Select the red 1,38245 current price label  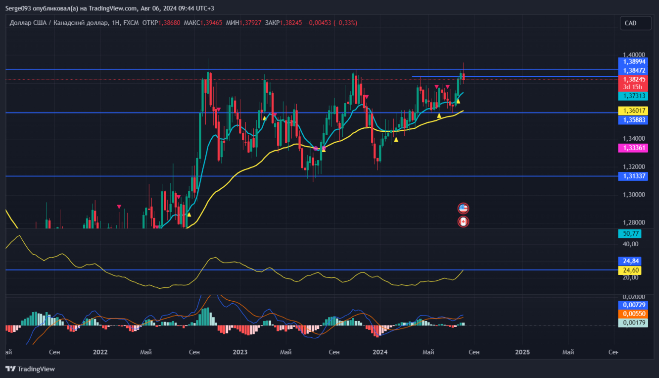coord(633,79)
